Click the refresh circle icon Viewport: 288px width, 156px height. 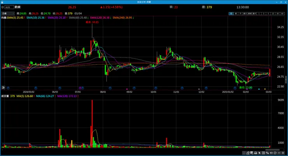[275, 153]
